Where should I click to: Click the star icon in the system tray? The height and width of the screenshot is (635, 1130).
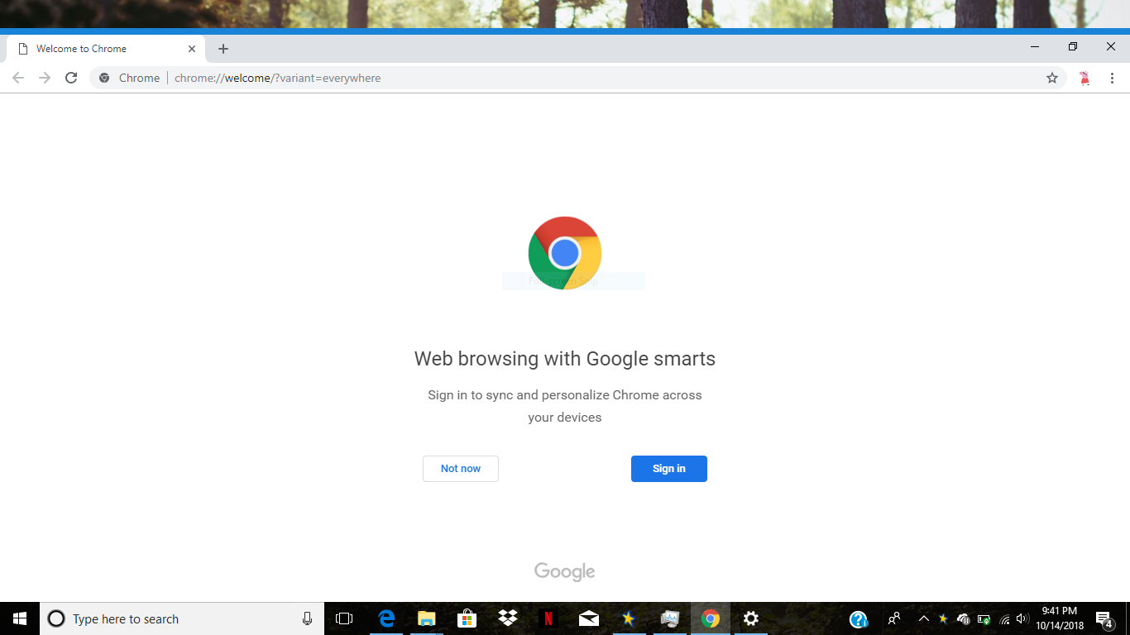(x=943, y=618)
